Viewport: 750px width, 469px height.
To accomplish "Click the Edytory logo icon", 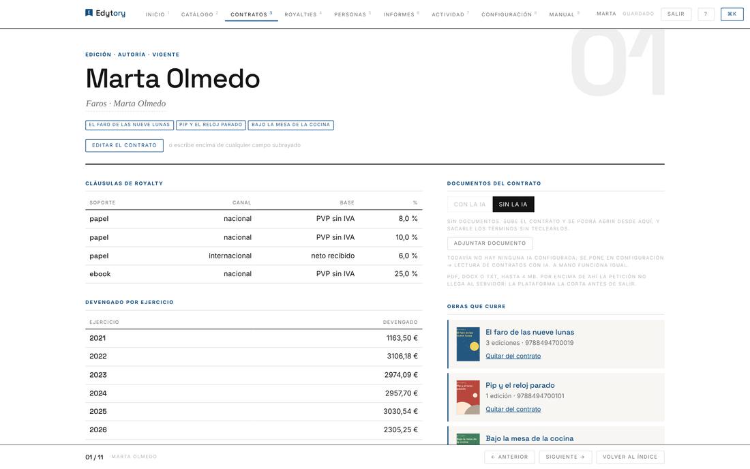I will (x=89, y=13).
